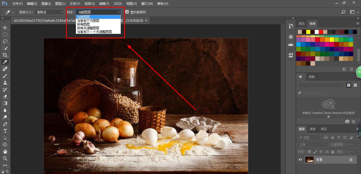
Task: Open the 滤镜(T) menu
Action: click(104, 4)
